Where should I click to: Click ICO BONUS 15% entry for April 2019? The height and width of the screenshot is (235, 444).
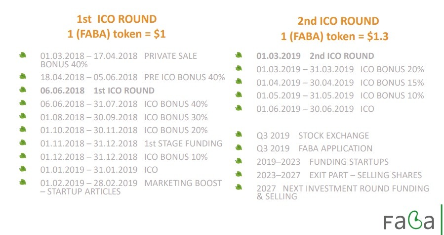(340, 83)
